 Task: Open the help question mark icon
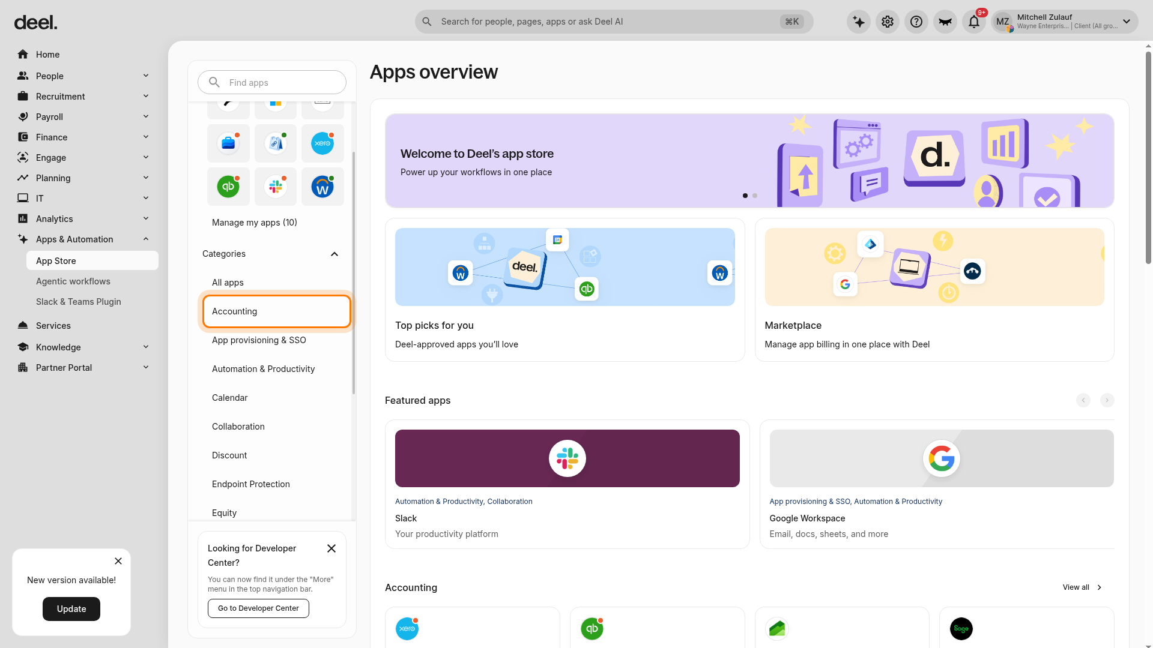(x=916, y=22)
